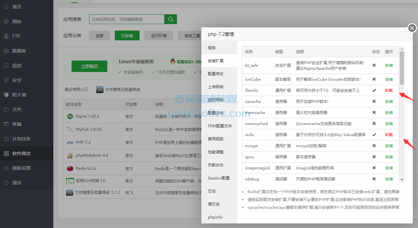Screen dimensions: 418x228
Task: Click the 立即购买 purchase button
Action: pyautogui.click(x=89, y=66)
